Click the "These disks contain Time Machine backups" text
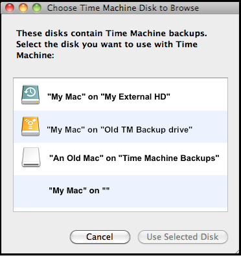 point(111,33)
